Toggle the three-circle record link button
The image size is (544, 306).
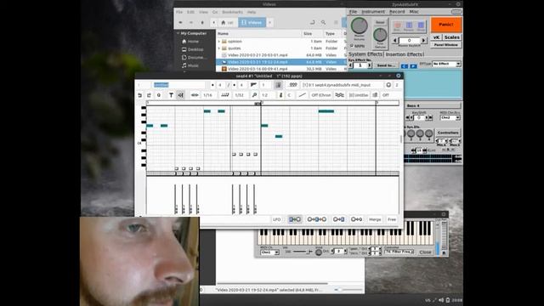coord(317,219)
